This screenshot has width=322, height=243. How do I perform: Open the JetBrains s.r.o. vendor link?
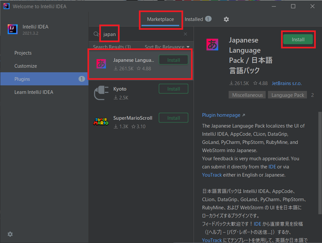[287, 83]
